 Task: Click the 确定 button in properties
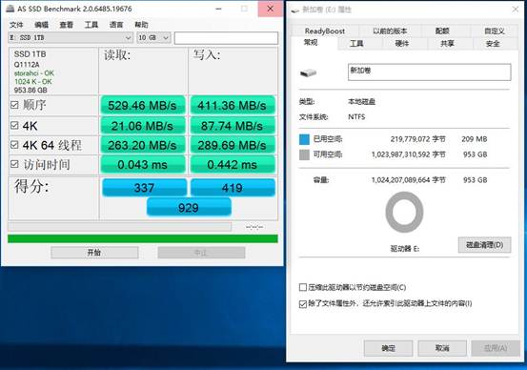388,348
